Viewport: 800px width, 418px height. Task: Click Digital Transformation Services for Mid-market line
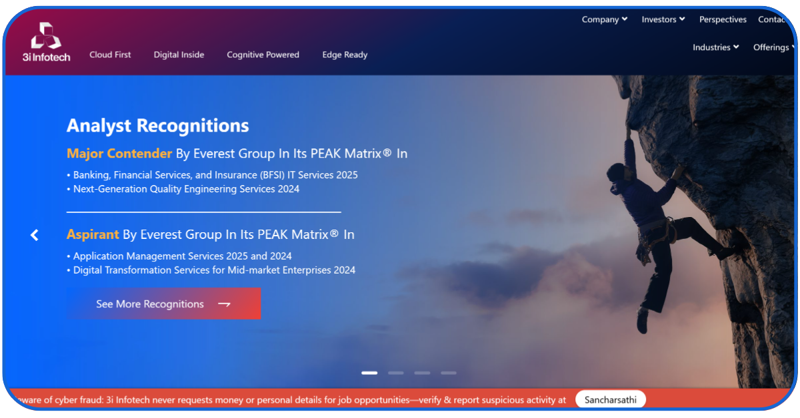(211, 270)
